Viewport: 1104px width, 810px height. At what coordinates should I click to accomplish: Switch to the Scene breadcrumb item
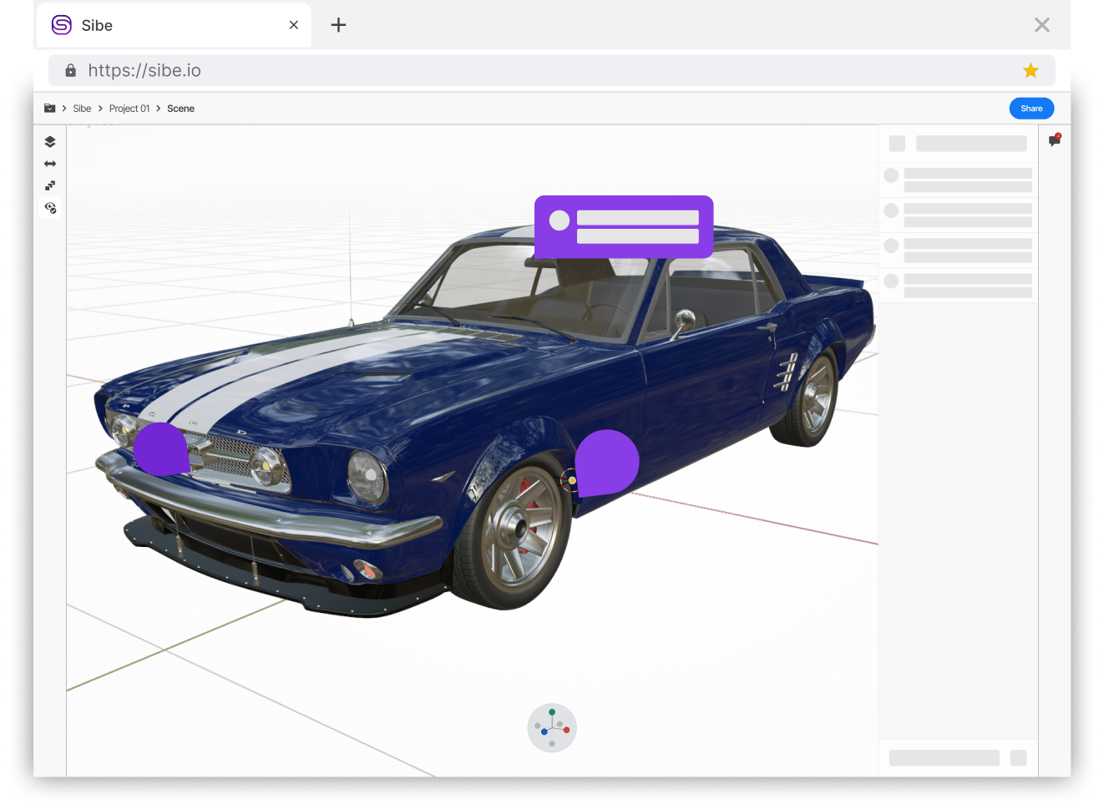(x=180, y=109)
